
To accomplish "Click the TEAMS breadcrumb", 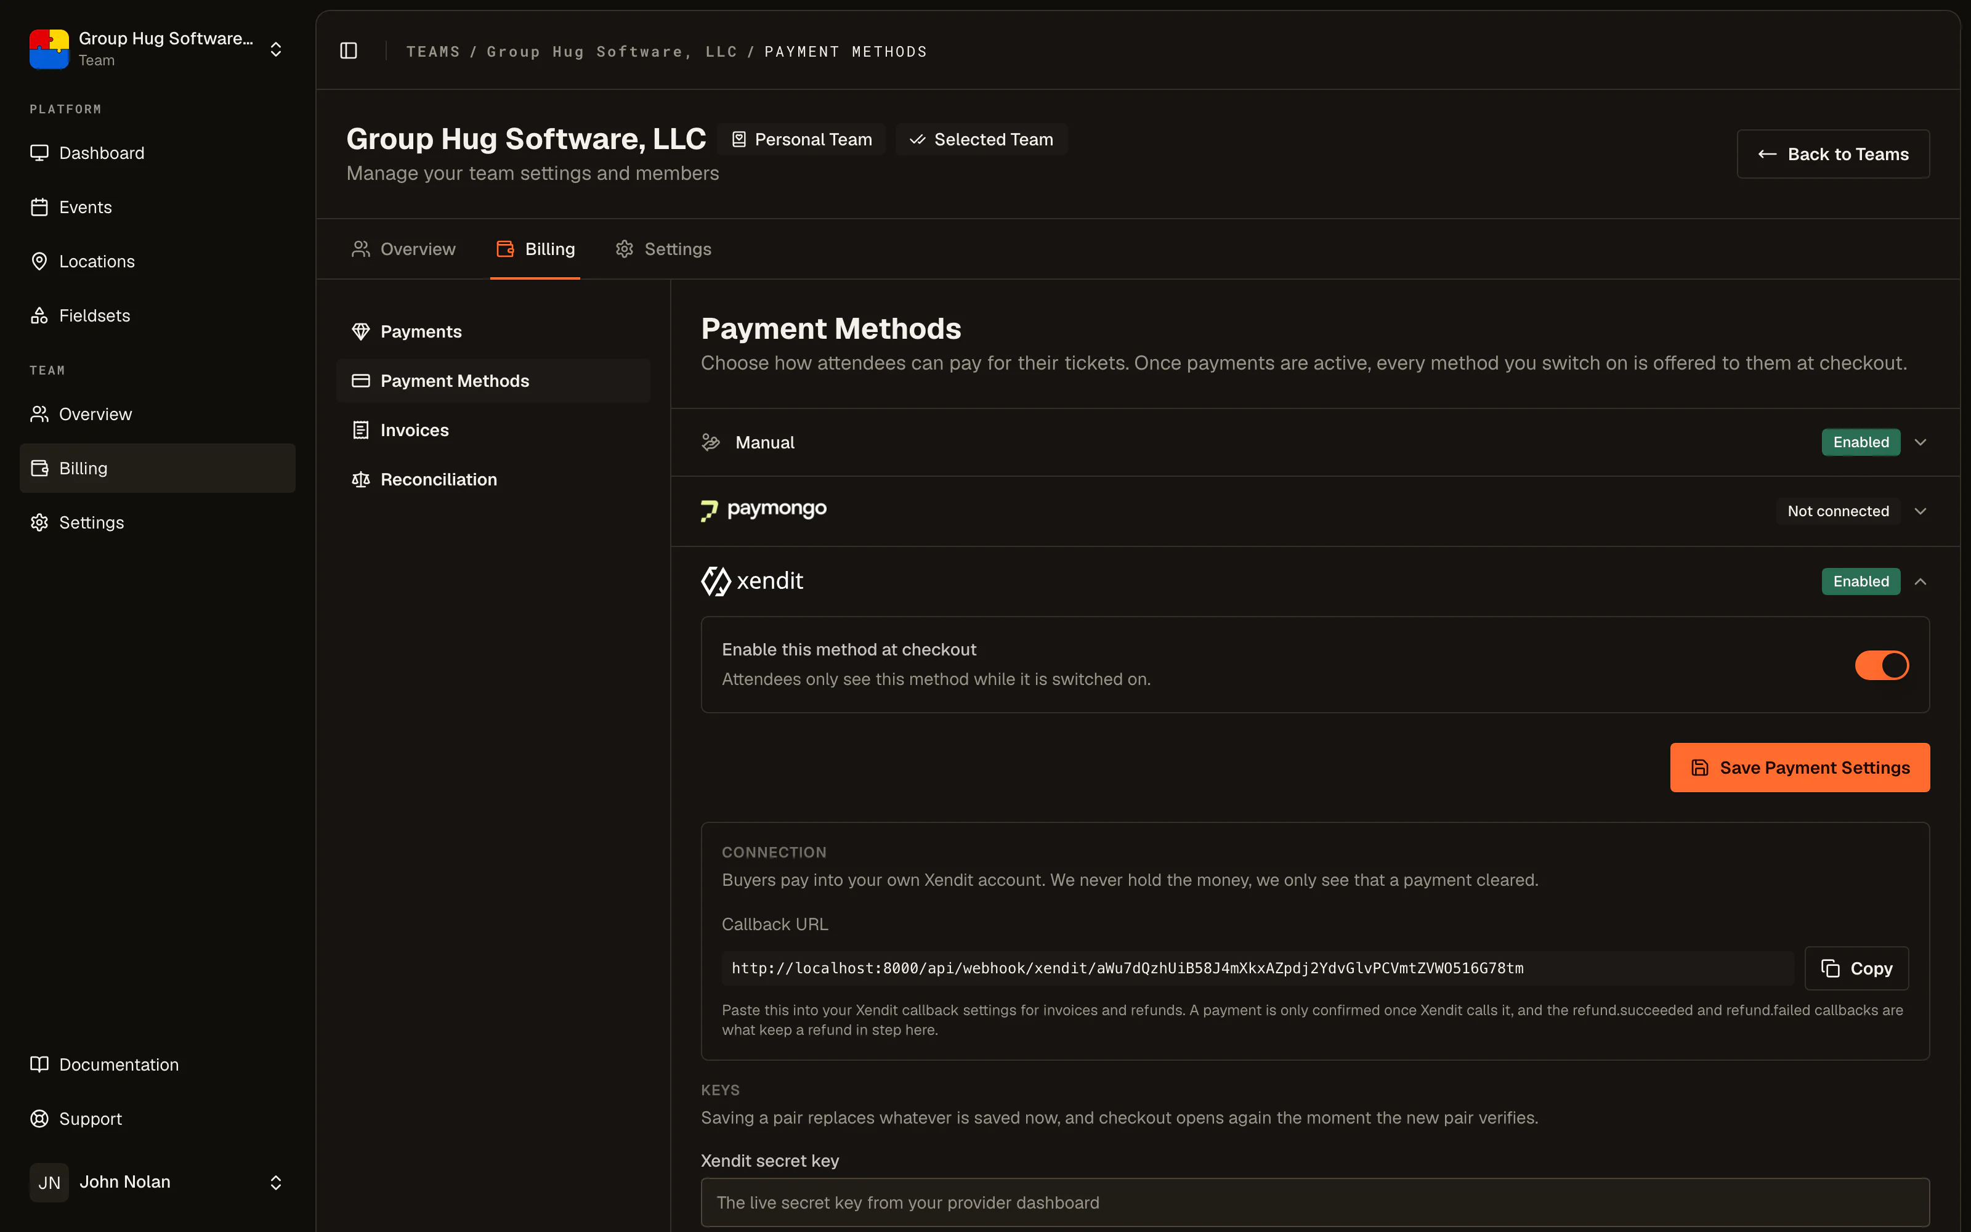I will click(433, 51).
